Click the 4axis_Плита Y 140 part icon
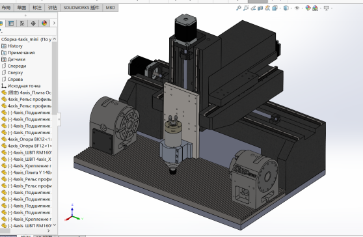Image resolution: width=363 pixels, height=237 pixels. tap(4, 173)
